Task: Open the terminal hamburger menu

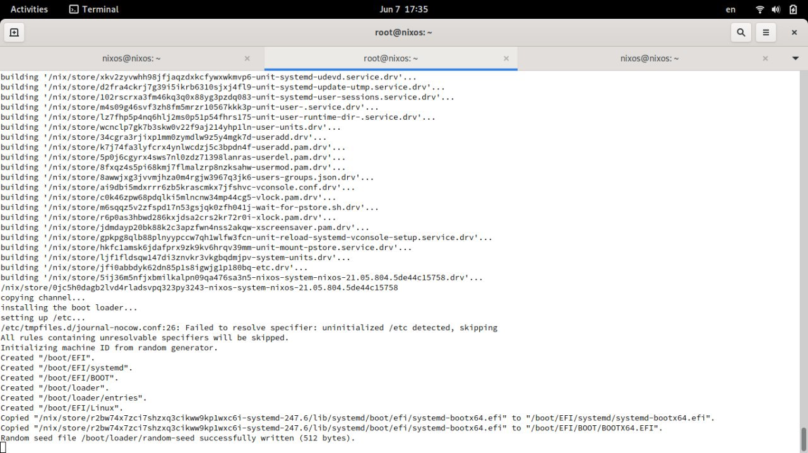Action: pos(766,32)
